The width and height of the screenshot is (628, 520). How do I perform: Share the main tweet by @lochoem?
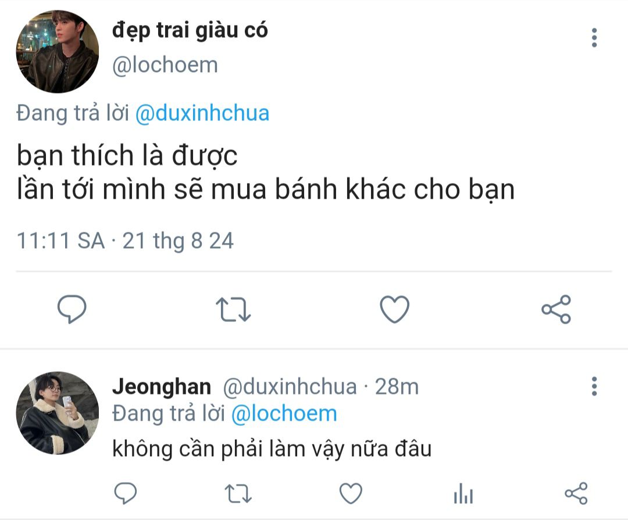coord(556,309)
